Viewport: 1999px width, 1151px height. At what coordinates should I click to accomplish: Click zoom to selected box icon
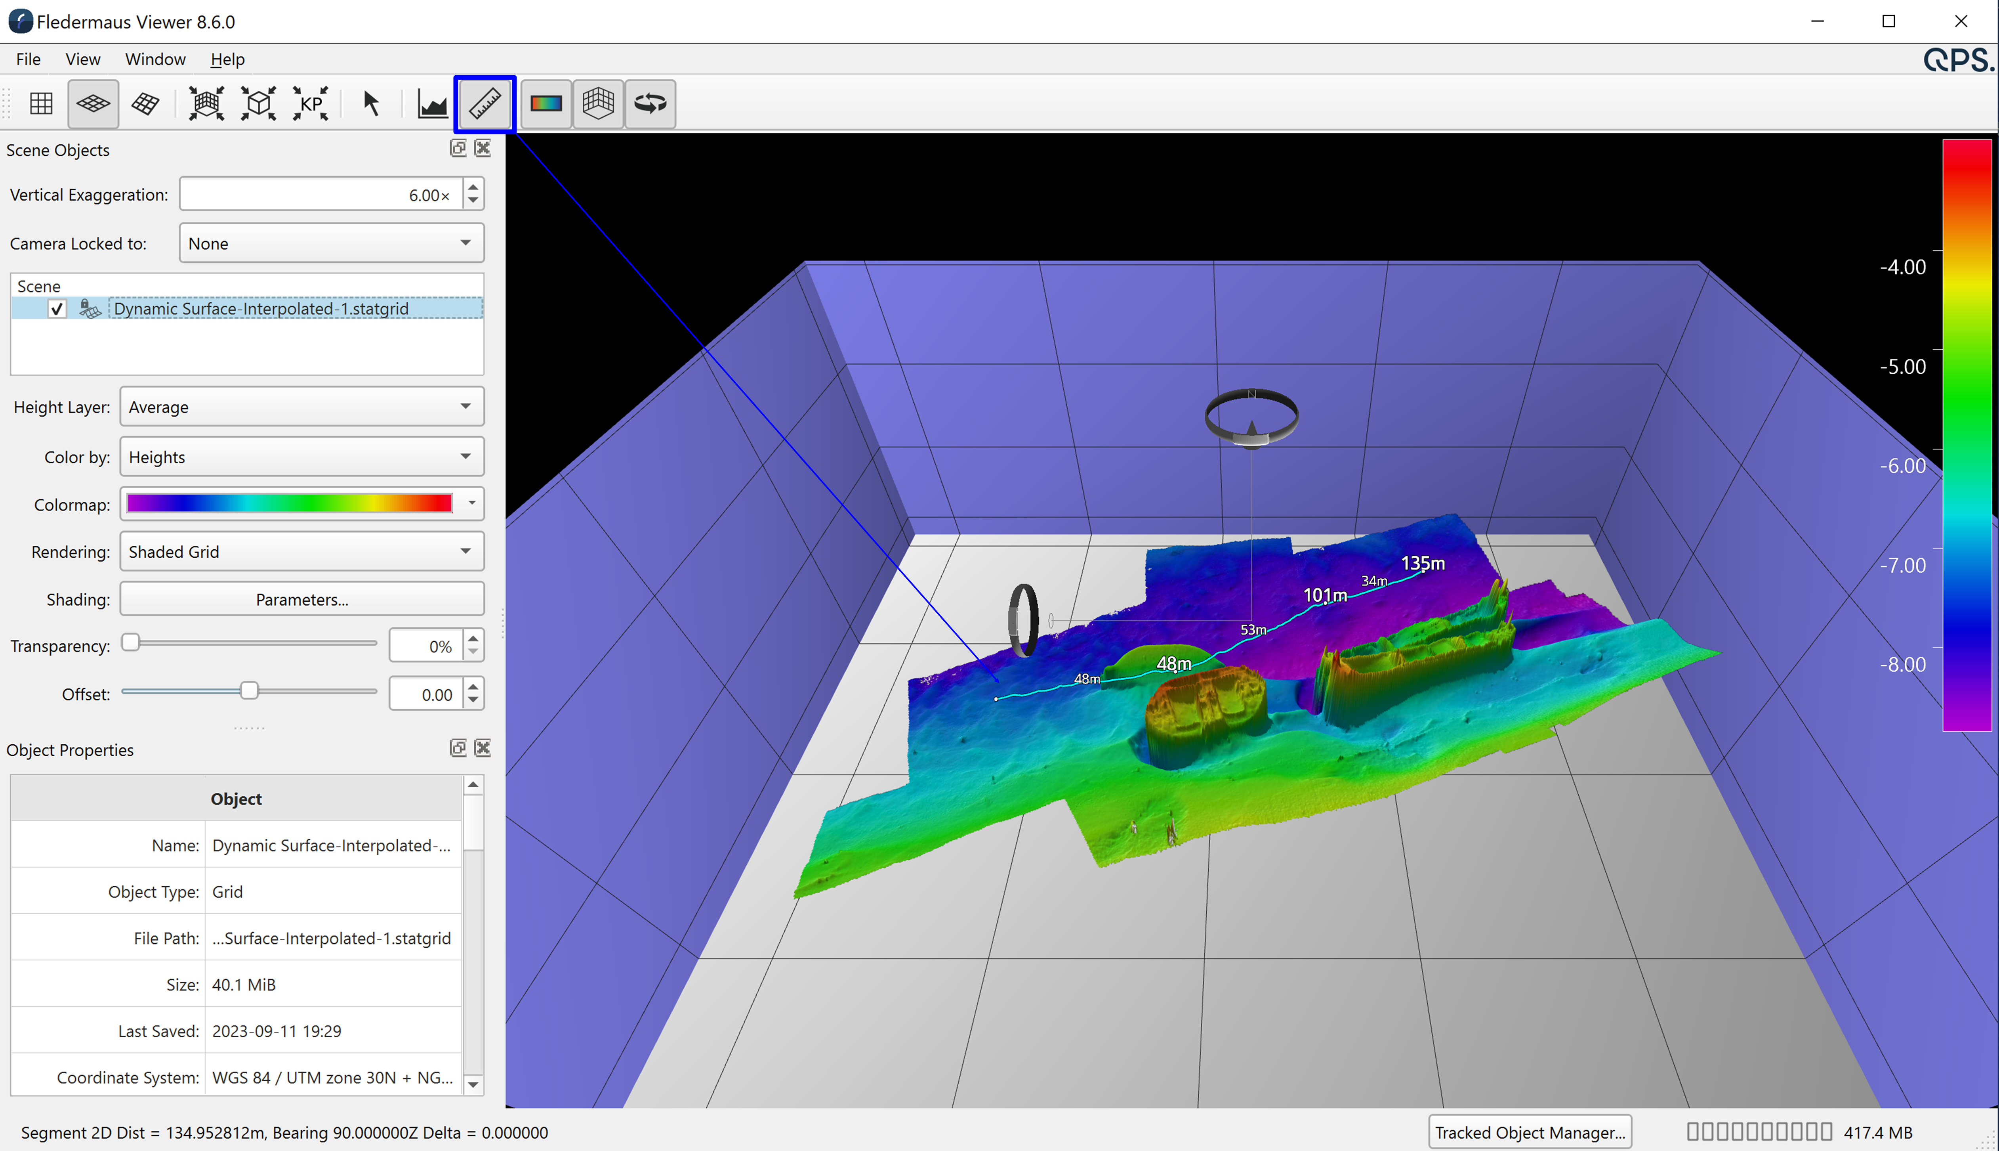(x=258, y=103)
